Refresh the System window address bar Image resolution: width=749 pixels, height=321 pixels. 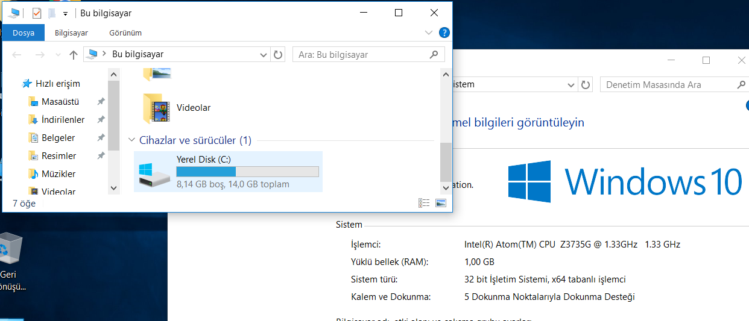click(x=586, y=84)
